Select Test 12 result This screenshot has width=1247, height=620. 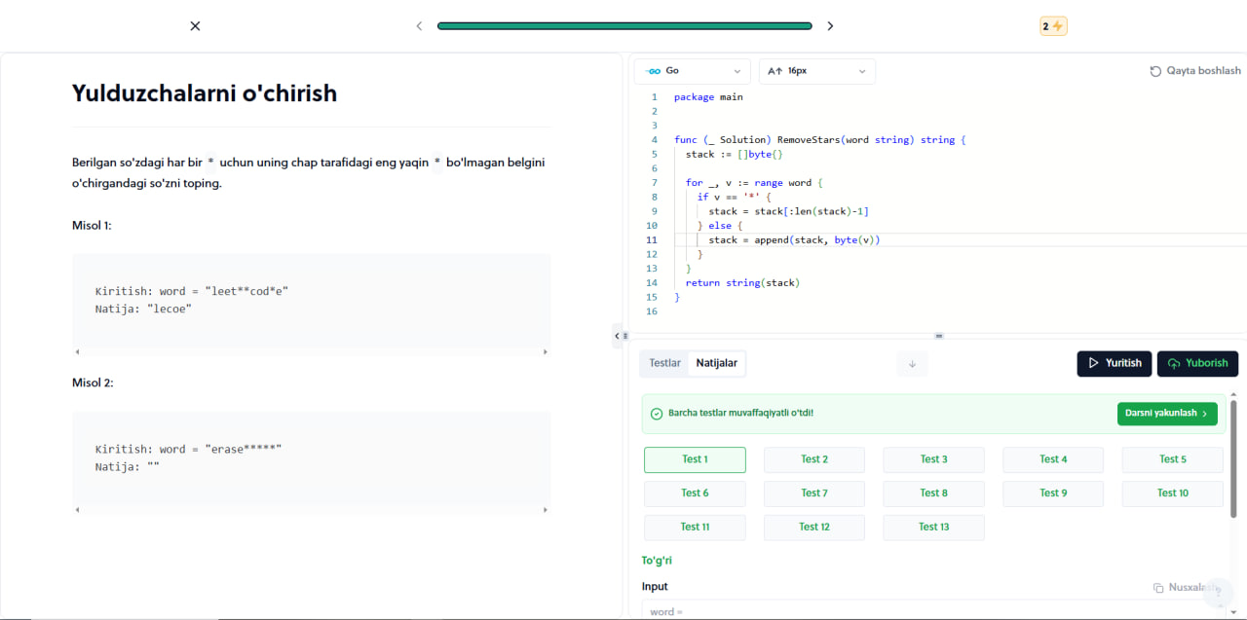(x=814, y=528)
